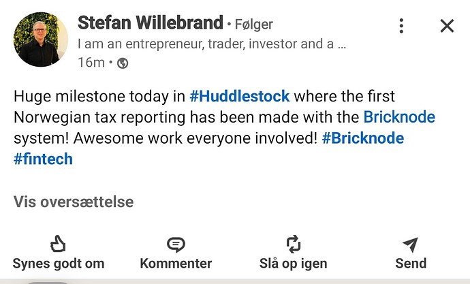Follow the Bricknode company mention link

point(399,117)
